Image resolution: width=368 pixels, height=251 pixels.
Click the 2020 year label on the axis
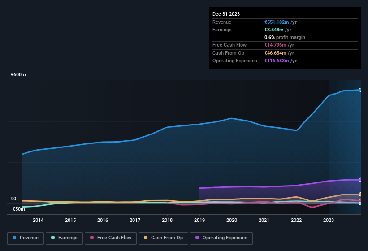pyautogui.click(x=232, y=220)
